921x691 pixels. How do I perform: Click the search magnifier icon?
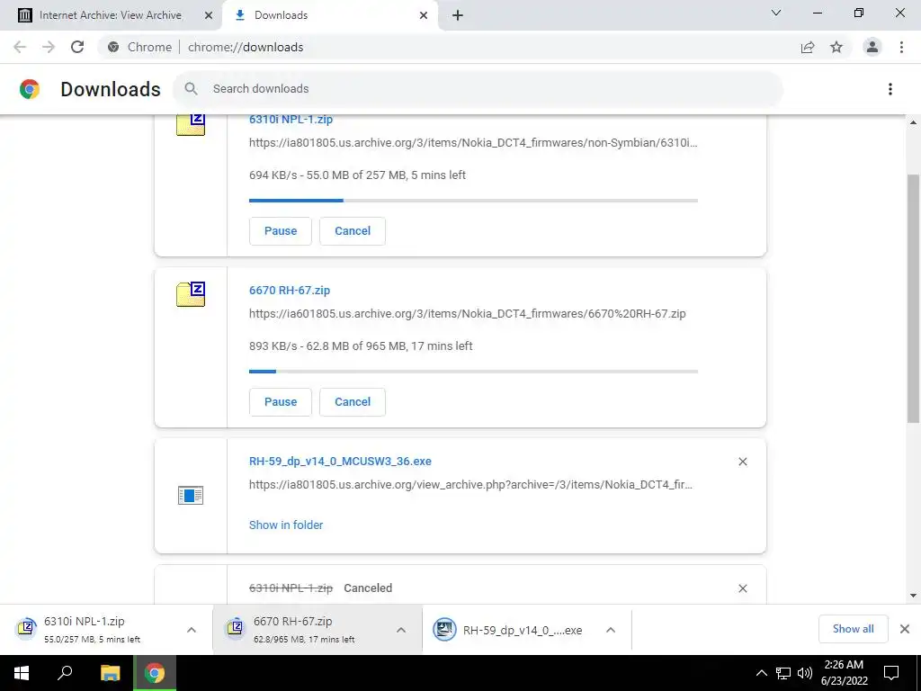(191, 89)
